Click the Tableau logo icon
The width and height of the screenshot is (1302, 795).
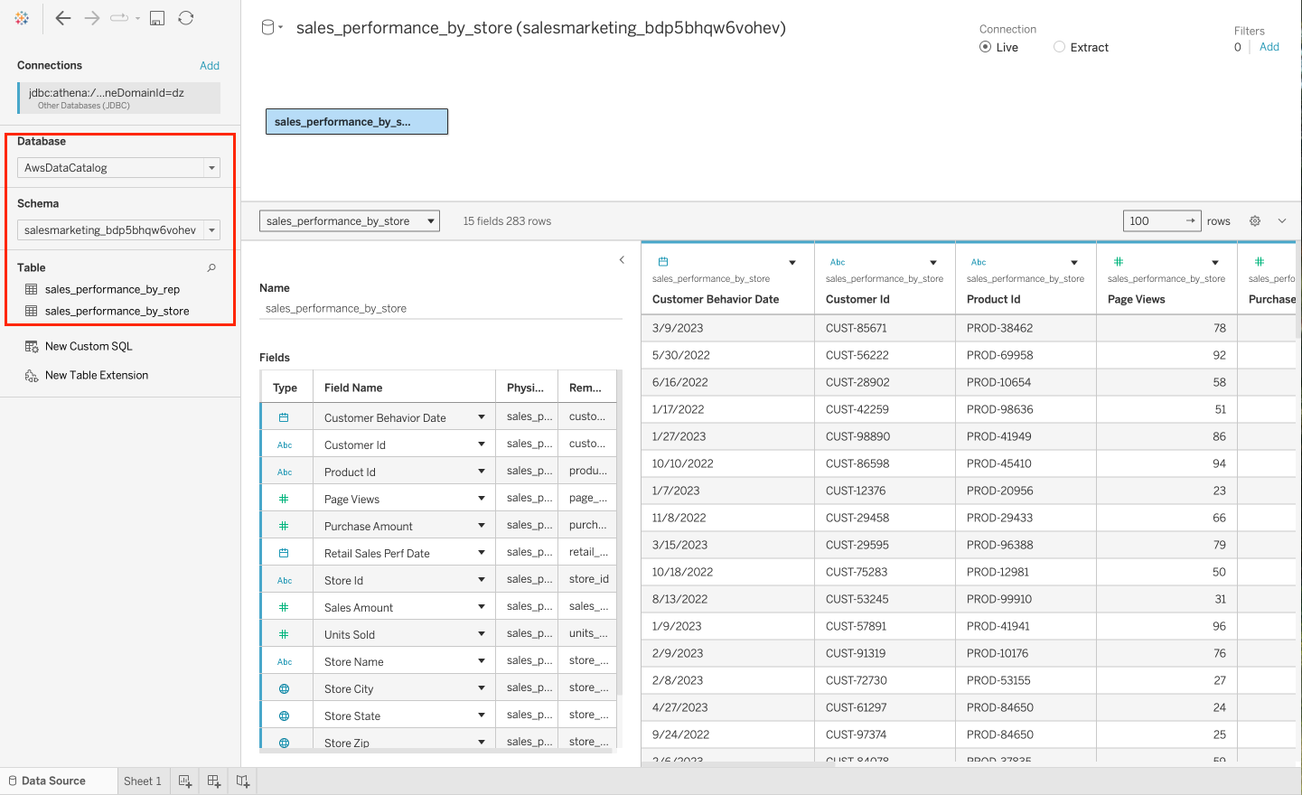click(x=22, y=18)
